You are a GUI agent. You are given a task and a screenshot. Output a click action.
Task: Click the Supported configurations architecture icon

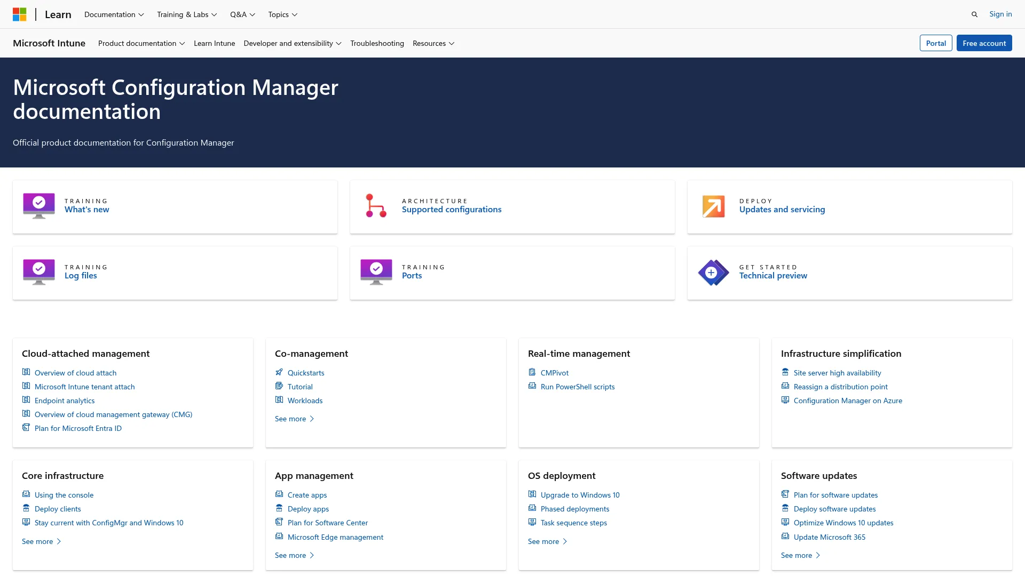376,206
